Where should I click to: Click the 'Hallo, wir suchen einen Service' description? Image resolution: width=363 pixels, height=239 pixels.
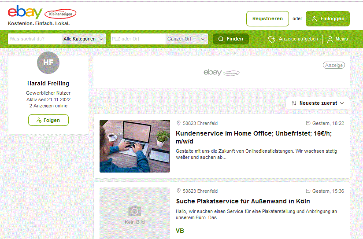256,214
